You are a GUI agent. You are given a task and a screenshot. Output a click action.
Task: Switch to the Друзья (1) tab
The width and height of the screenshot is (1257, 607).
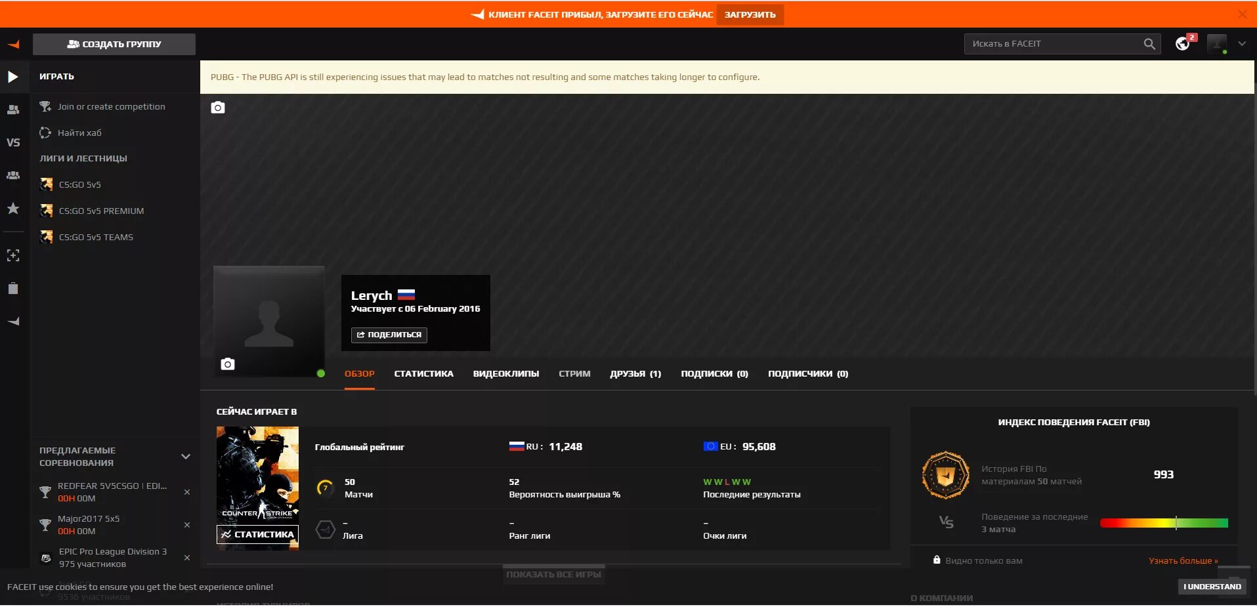pos(635,373)
